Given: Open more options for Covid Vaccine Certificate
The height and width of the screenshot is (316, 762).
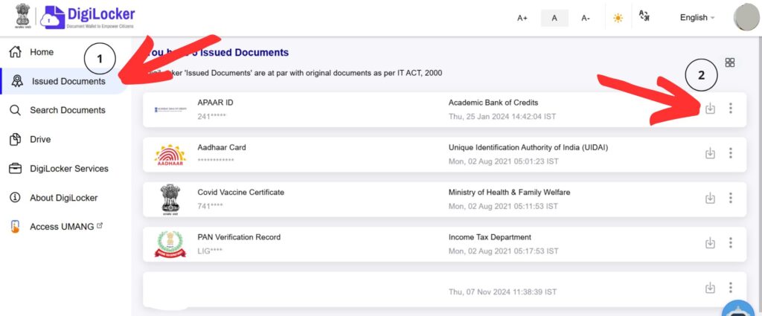Looking at the screenshot, I should [731, 198].
